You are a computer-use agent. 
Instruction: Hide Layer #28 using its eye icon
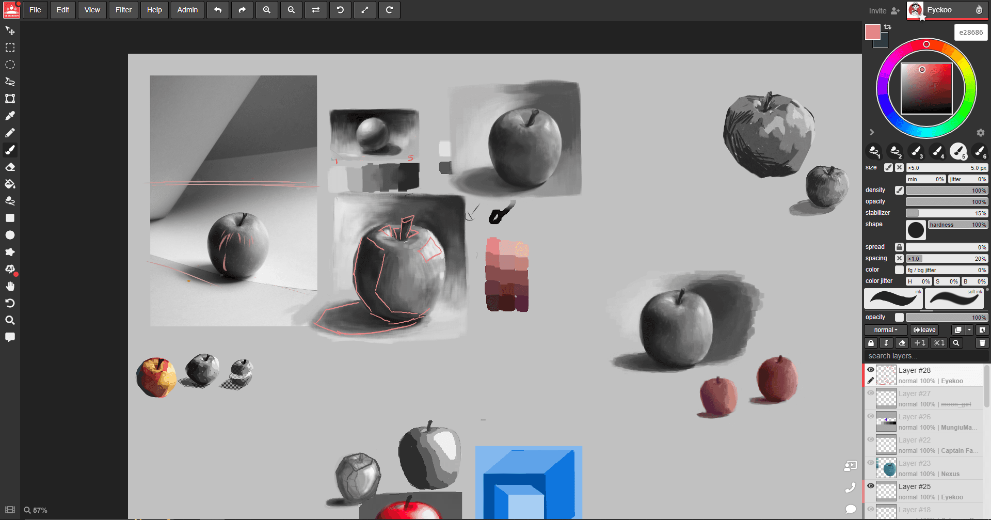[871, 370]
